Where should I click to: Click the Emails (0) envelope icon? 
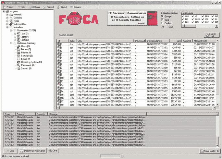[18, 59]
